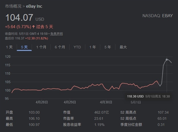Select the 5 天 range tab
The height and width of the screenshot is (132, 178).
pos(24,47)
